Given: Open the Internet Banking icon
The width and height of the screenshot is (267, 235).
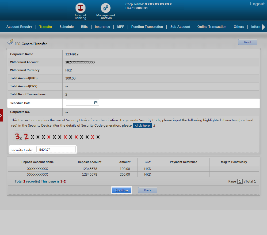Looking at the screenshot, I should (x=80, y=8).
